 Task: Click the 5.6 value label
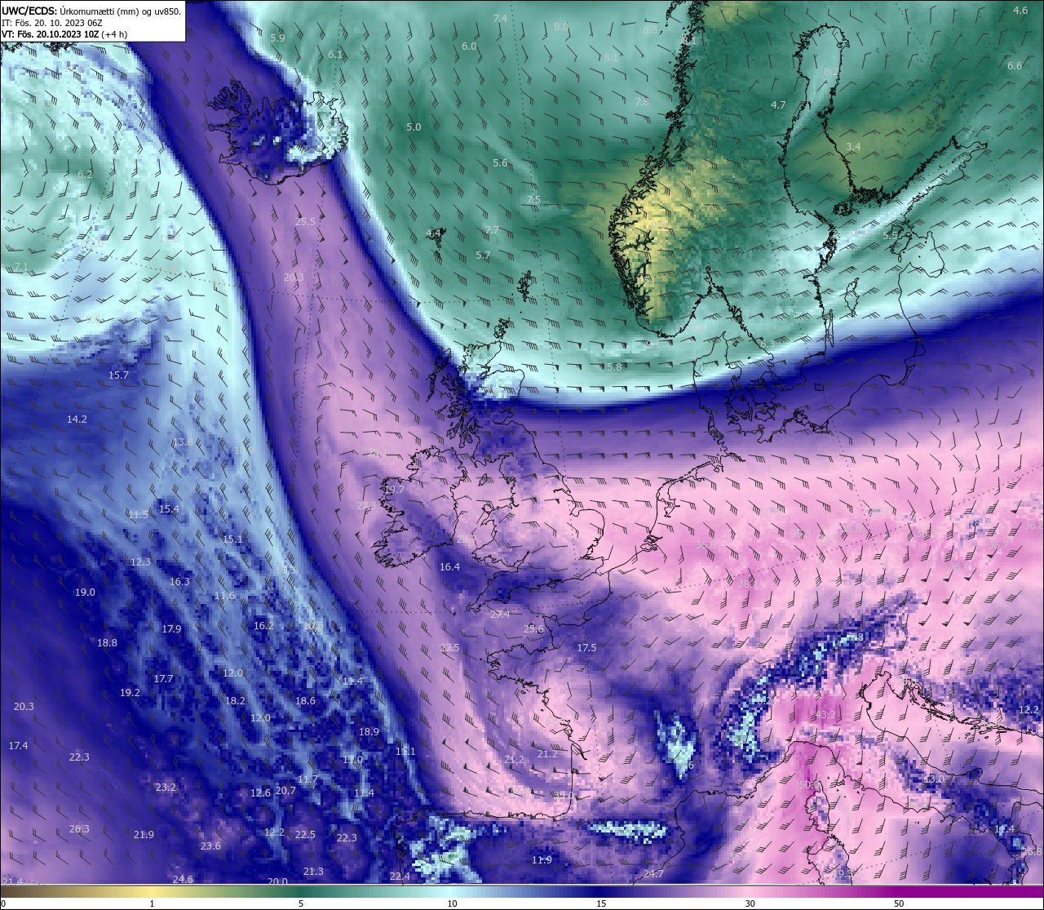[x=500, y=162]
